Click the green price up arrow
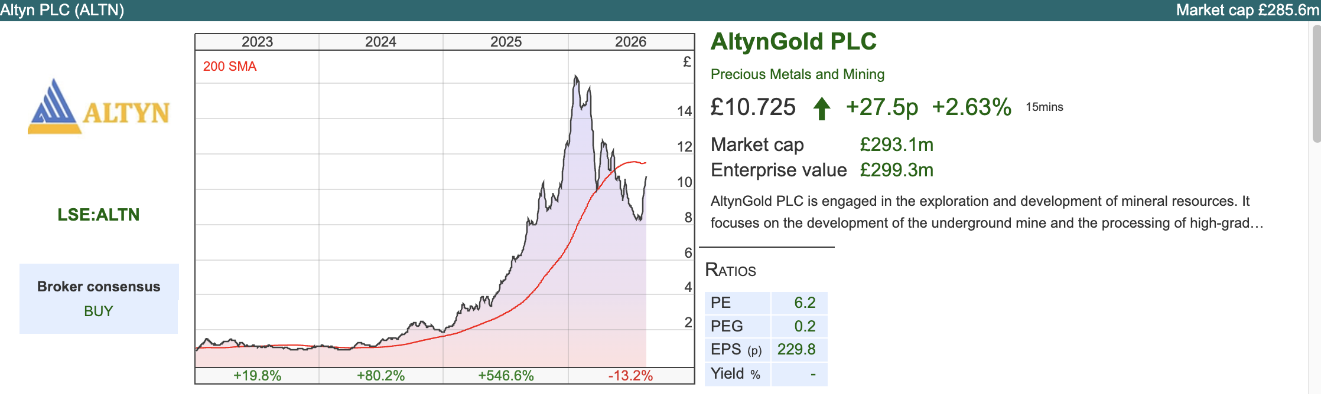Viewport: 1321px width, 394px height. (821, 109)
